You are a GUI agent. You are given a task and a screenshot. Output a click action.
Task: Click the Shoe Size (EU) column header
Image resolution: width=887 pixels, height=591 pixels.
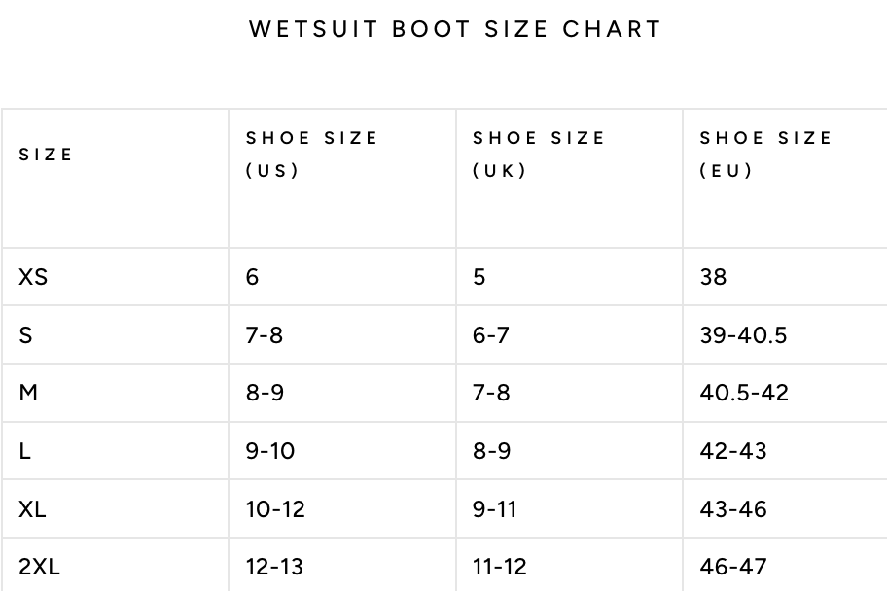[x=766, y=154]
